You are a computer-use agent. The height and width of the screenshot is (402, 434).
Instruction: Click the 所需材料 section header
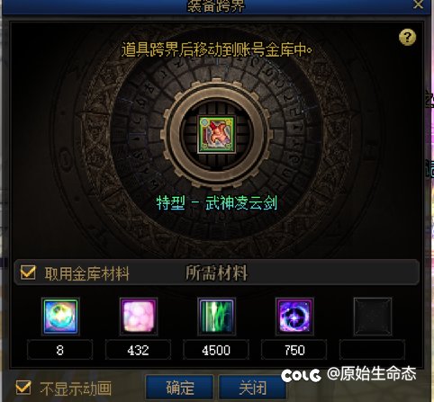[x=217, y=272]
